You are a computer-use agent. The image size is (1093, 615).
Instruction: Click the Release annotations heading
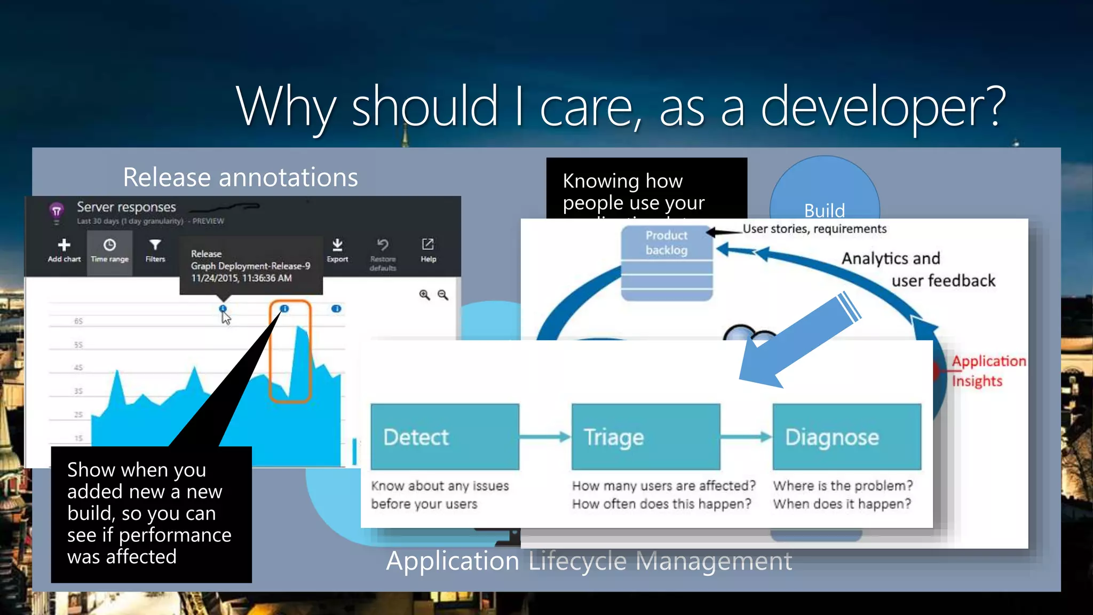tap(240, 177)
